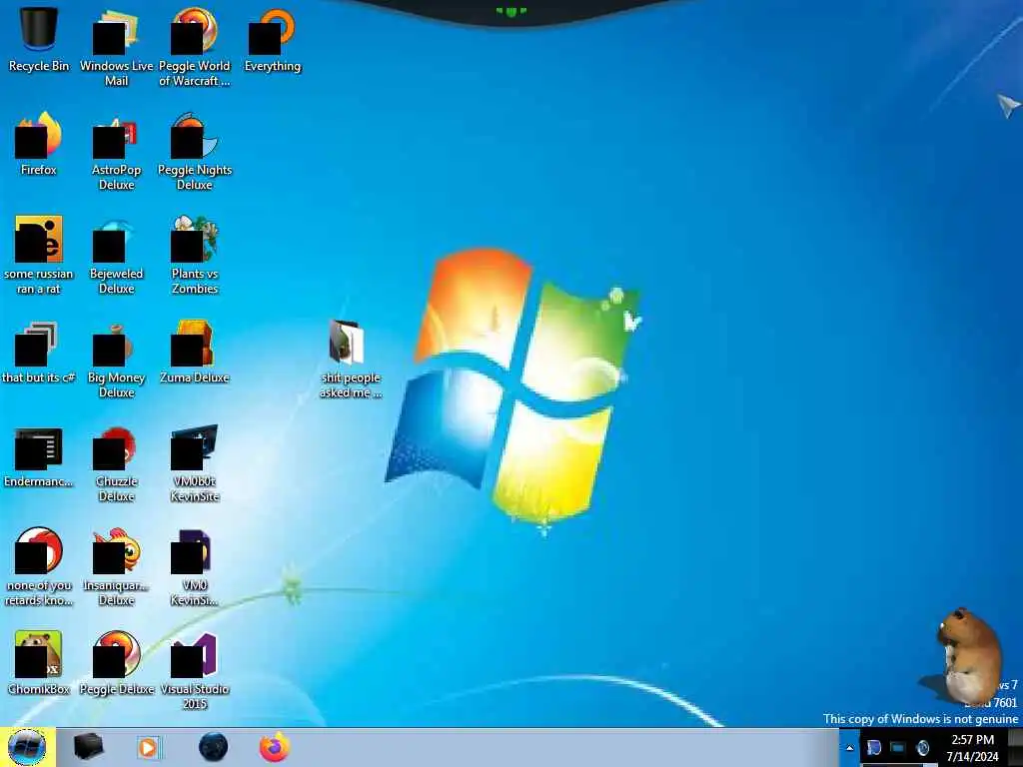Open the Action Center flag tray icon
1023x767 pixels.
tap(873, 748)
